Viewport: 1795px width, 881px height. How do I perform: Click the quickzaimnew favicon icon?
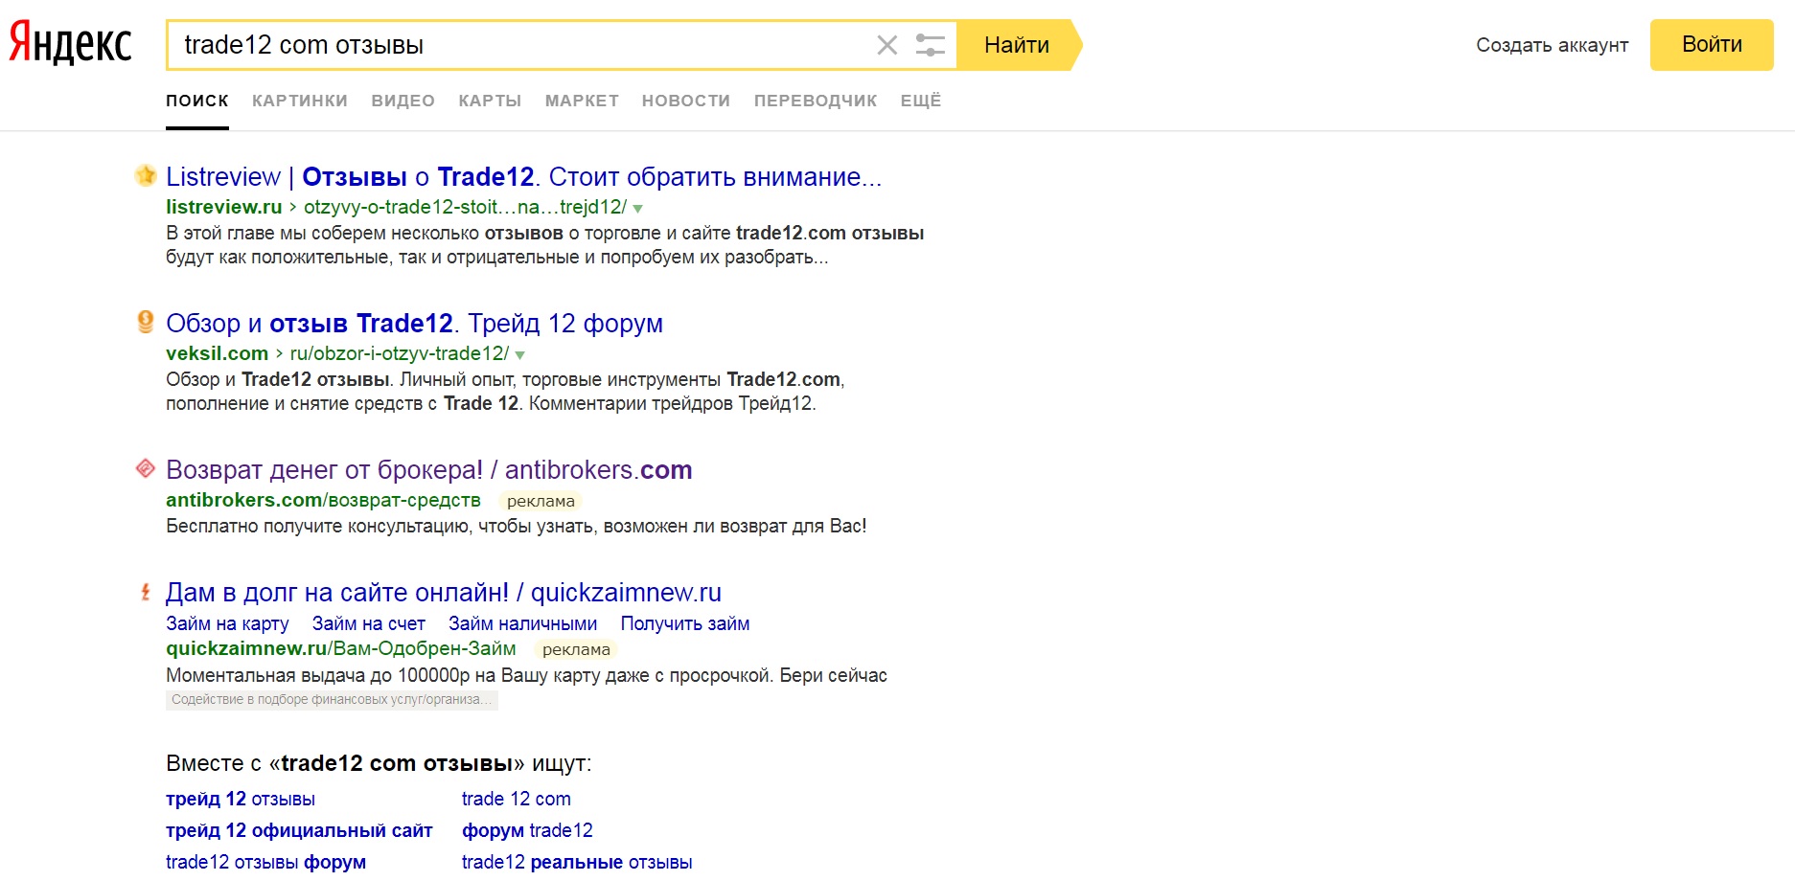[x=146, y=592]
